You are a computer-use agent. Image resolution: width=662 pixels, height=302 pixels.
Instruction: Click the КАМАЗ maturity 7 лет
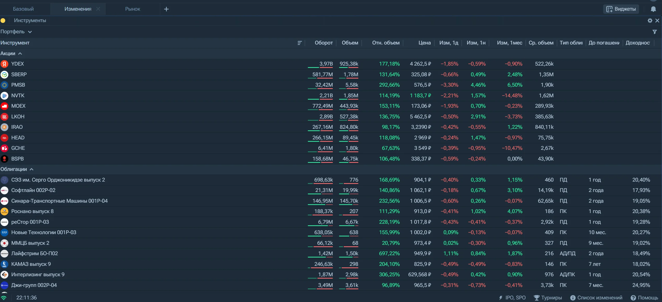595,264
